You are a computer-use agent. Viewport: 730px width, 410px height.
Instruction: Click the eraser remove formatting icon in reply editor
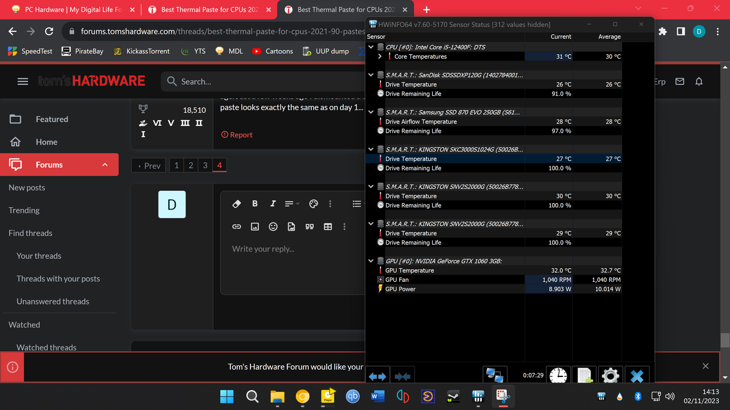(x=237, y=204)
